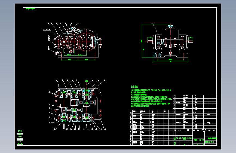The image size is (236, 153).
Task: Pick the inspection cover atop the front view
Action: pyautogui.click(x=73, y=31)
